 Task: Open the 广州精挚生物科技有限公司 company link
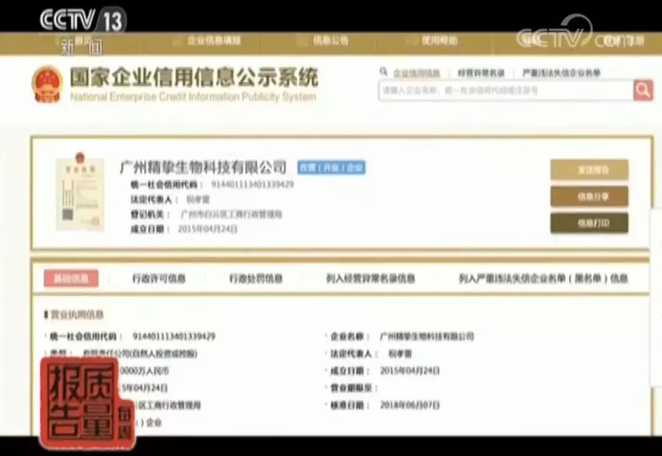pyautogui.click(x=202, y=166)
